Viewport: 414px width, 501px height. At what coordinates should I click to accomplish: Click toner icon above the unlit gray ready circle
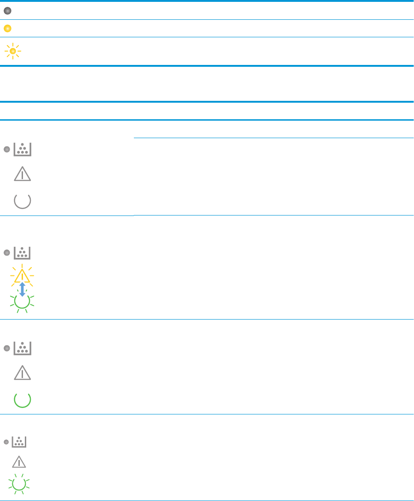(23, 150)
